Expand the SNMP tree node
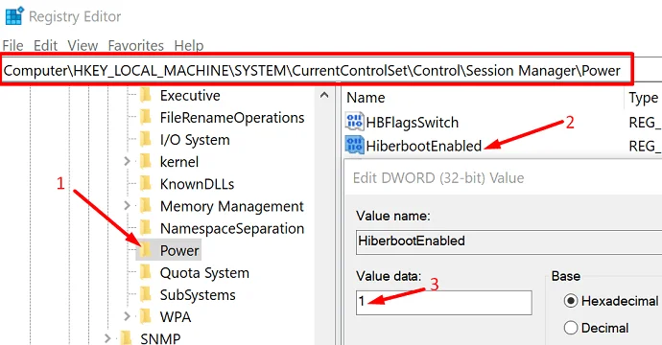This screenshot has width=662, height=345. (107, 338)
